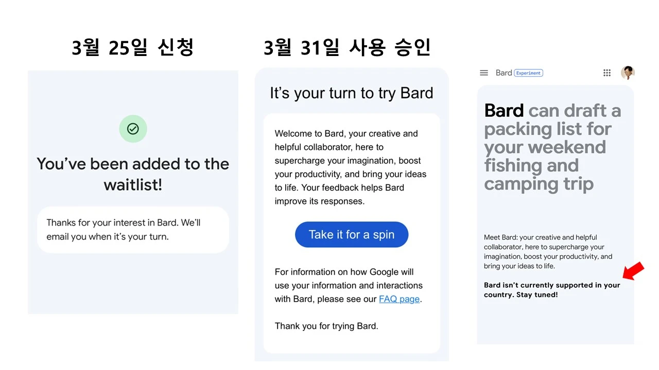Image resolution: width=659 pixels, height=370 pixels.
Task: Open the FAQ page link
Action: (400, 299)
